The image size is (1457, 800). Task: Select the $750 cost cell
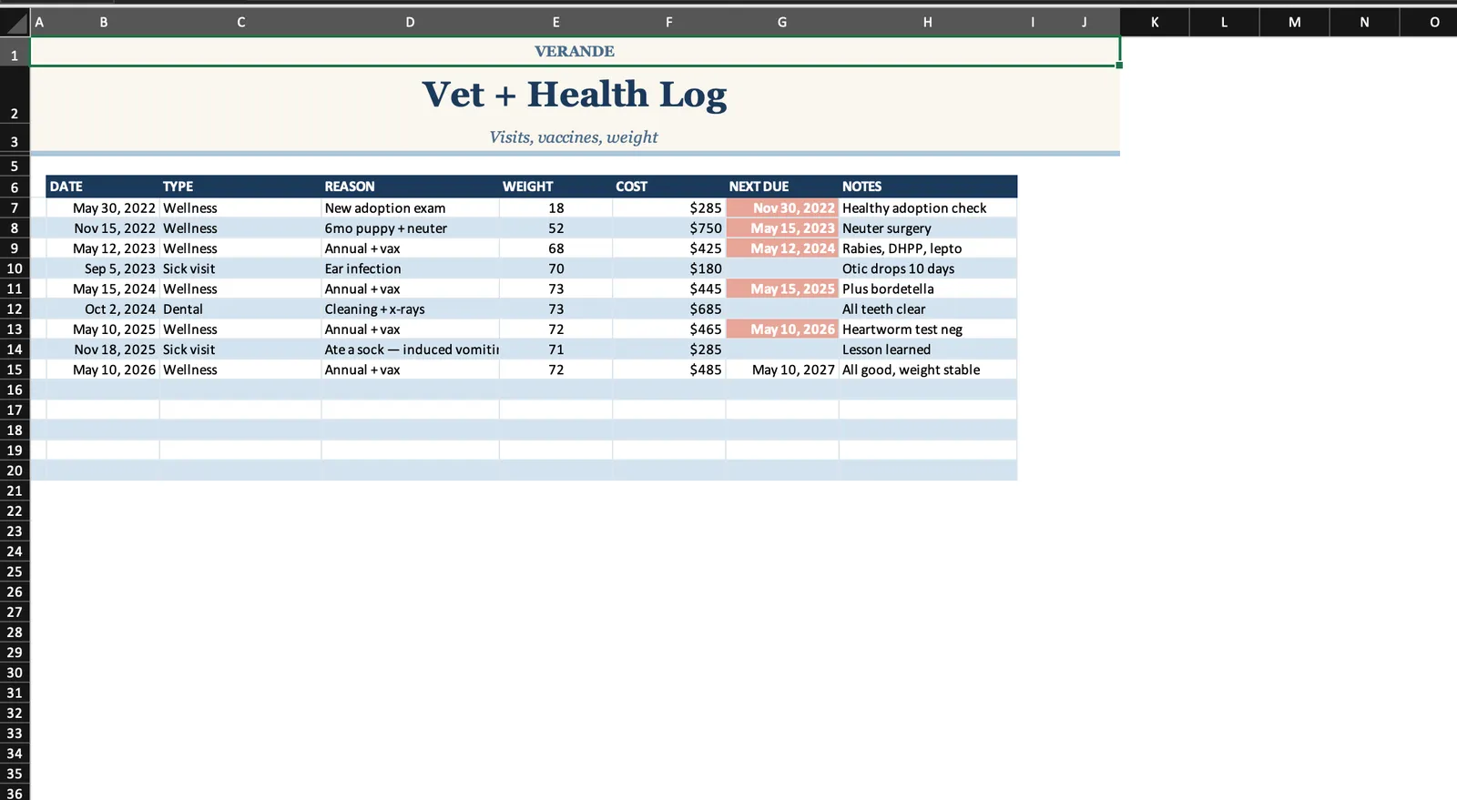669,228
